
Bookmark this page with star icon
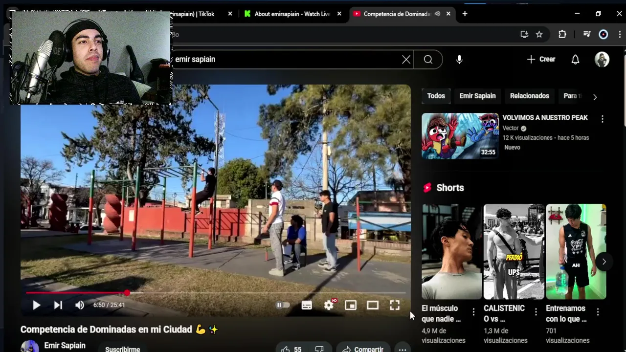tap(539, 34)
